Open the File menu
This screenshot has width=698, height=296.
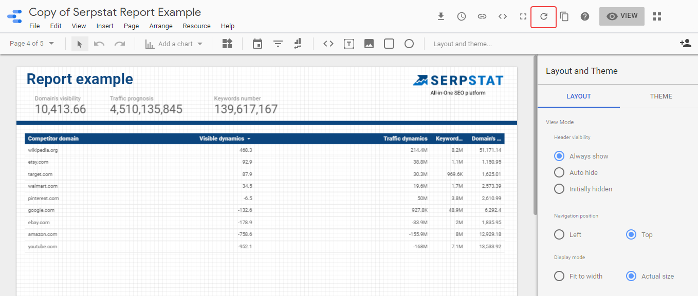tap(34, 26)
